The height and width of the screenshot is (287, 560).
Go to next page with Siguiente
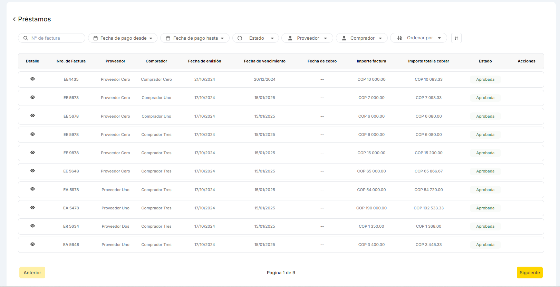529,273
